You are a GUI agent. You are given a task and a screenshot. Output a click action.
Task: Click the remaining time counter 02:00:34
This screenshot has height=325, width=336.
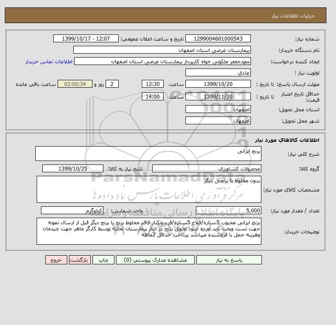[75, 84]
